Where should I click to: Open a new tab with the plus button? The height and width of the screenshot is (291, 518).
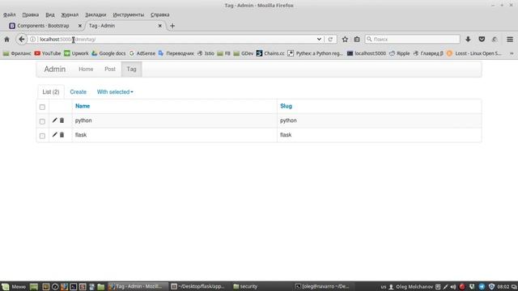(x=172, y=26)
